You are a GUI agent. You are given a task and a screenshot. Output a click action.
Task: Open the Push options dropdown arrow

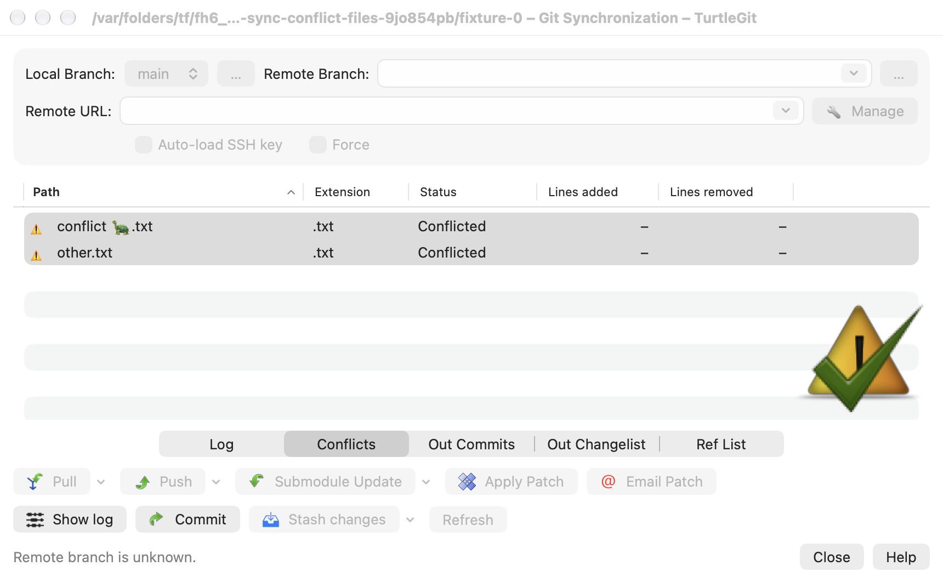(x=216, y=482)
